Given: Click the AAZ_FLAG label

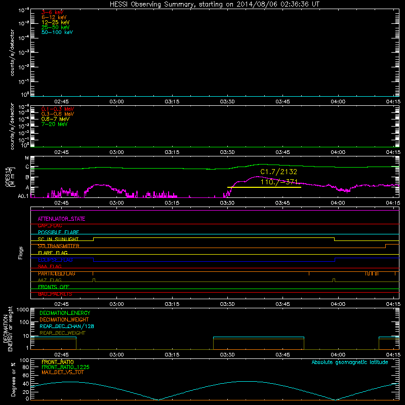Looking at the screenshot, I should tap(50, 280).
